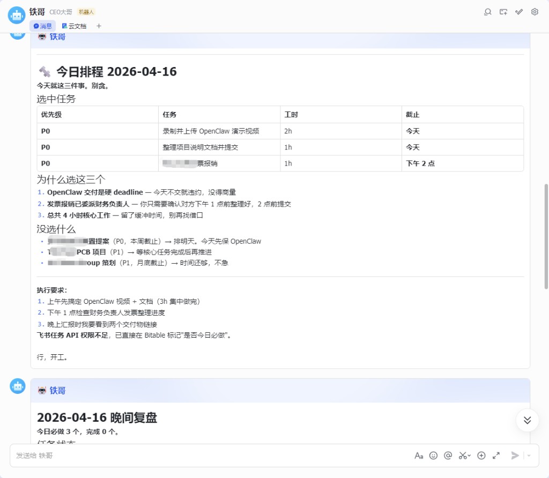Click the 铁哥 chat title

tap(37, 12)
